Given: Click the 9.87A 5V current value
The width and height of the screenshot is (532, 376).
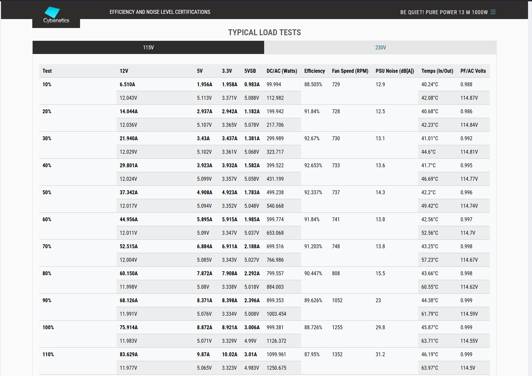Looking at the screenshot, I should click(x=203, y=354).
